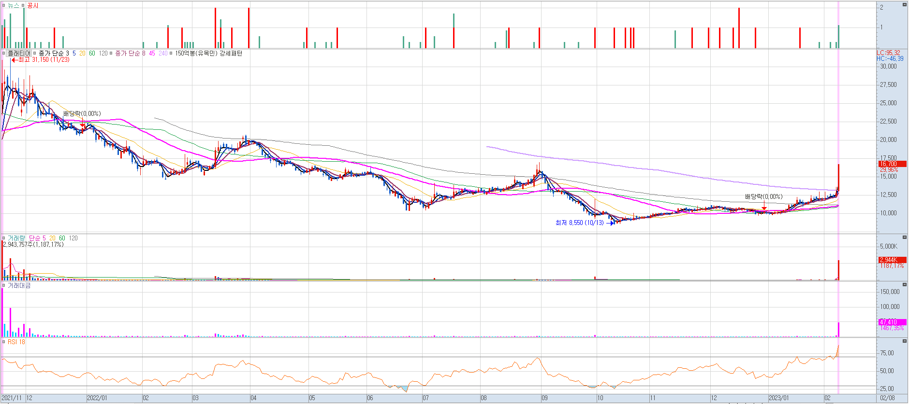Click the current price tag 16,700

pyautogui.click(x=892, y=164)
